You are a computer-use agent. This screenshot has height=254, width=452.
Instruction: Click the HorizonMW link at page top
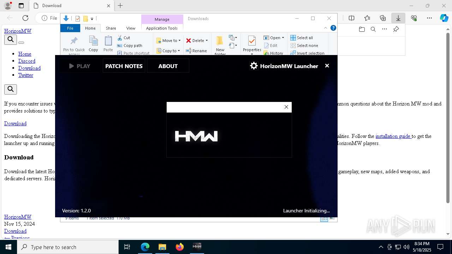[18, 31]
